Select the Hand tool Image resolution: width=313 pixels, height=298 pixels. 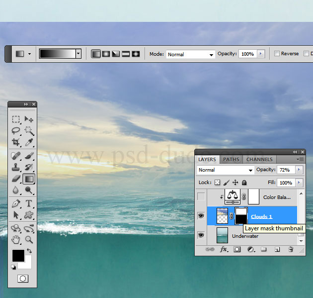(x=16, y=239)
